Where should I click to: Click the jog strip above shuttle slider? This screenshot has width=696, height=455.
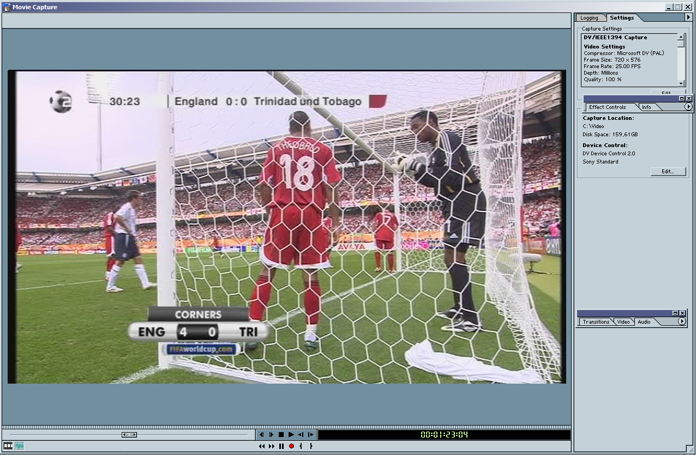pos(287,427)
